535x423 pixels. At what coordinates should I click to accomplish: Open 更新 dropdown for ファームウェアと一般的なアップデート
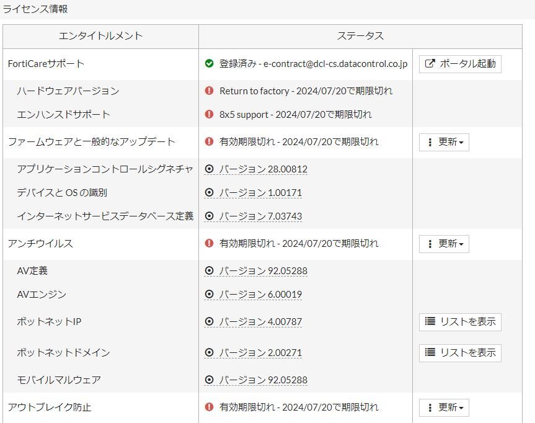[444, 142]
